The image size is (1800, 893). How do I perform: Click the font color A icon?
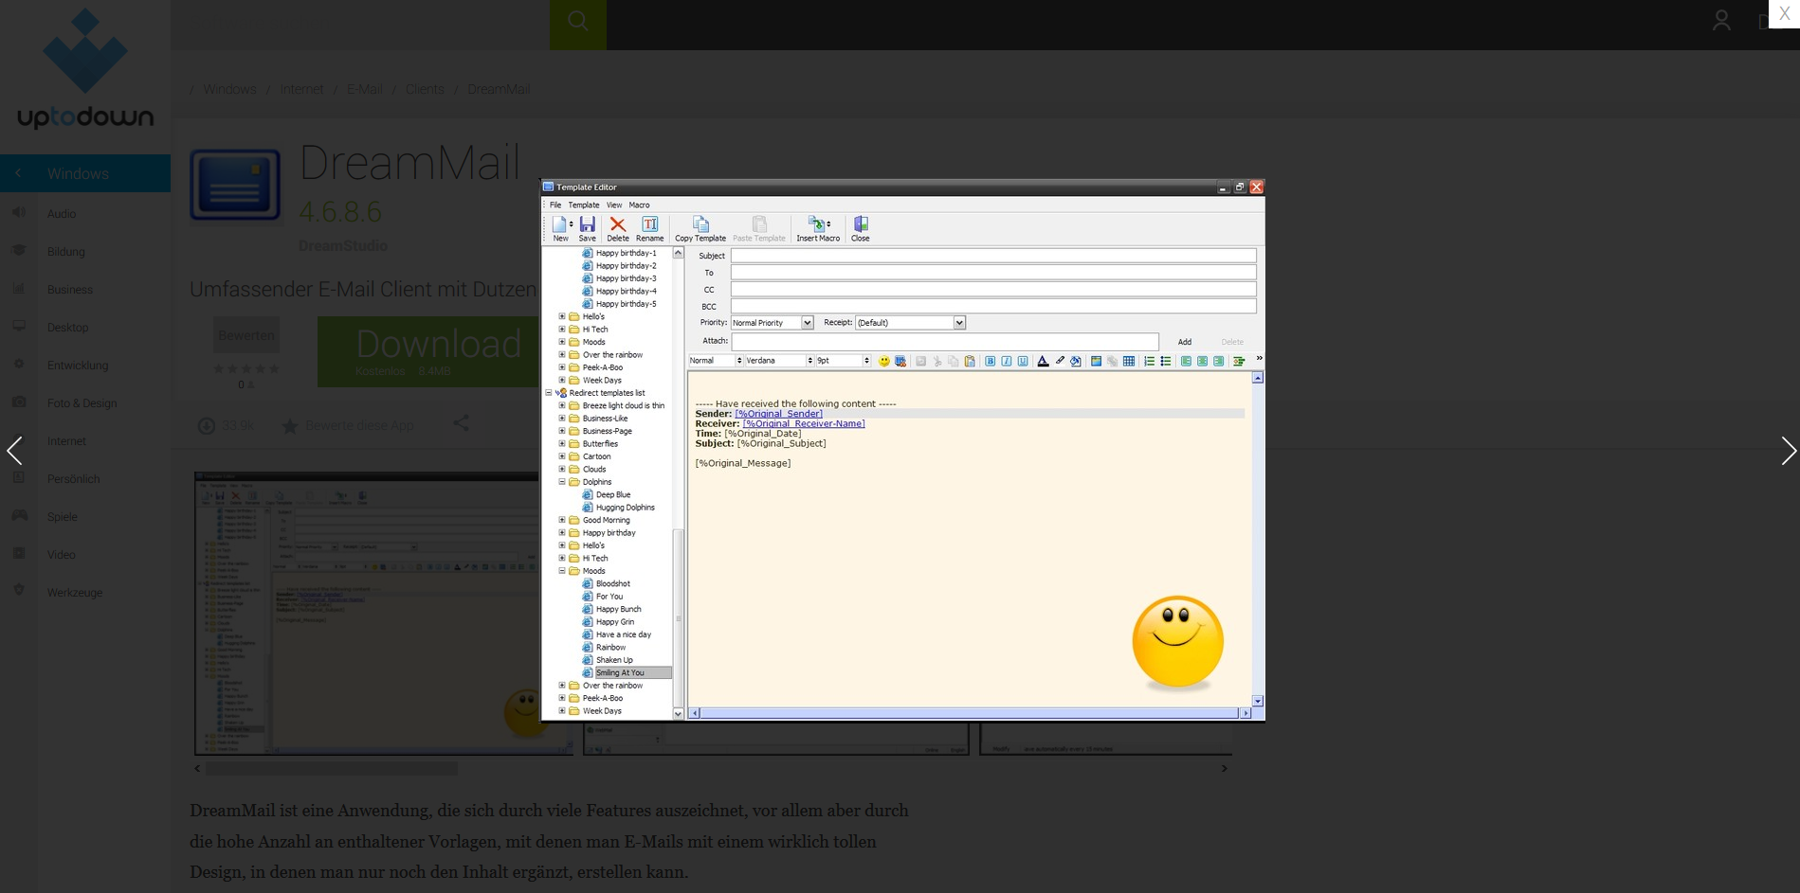(1043, 361)
